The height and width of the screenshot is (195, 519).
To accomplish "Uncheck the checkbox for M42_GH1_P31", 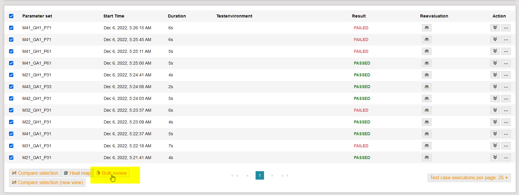I will (x=11, y=98).
